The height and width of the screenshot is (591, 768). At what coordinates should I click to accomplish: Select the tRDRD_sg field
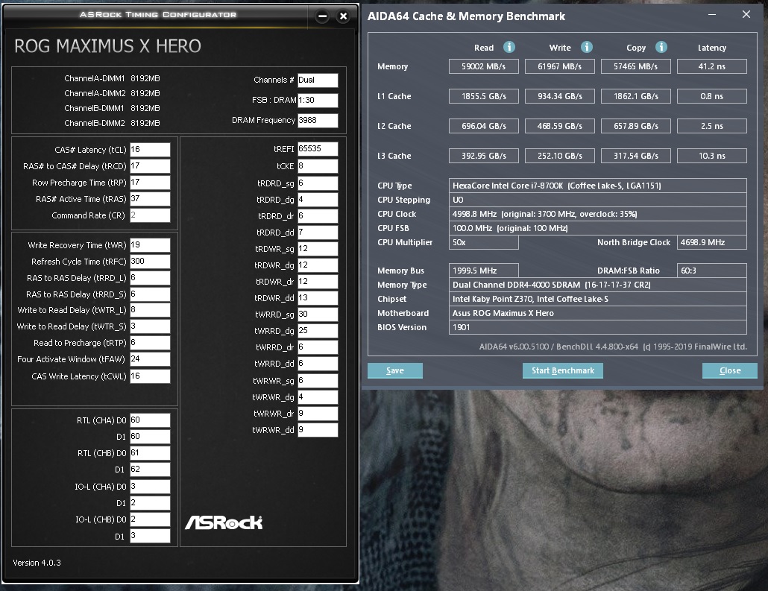point(318,183)
